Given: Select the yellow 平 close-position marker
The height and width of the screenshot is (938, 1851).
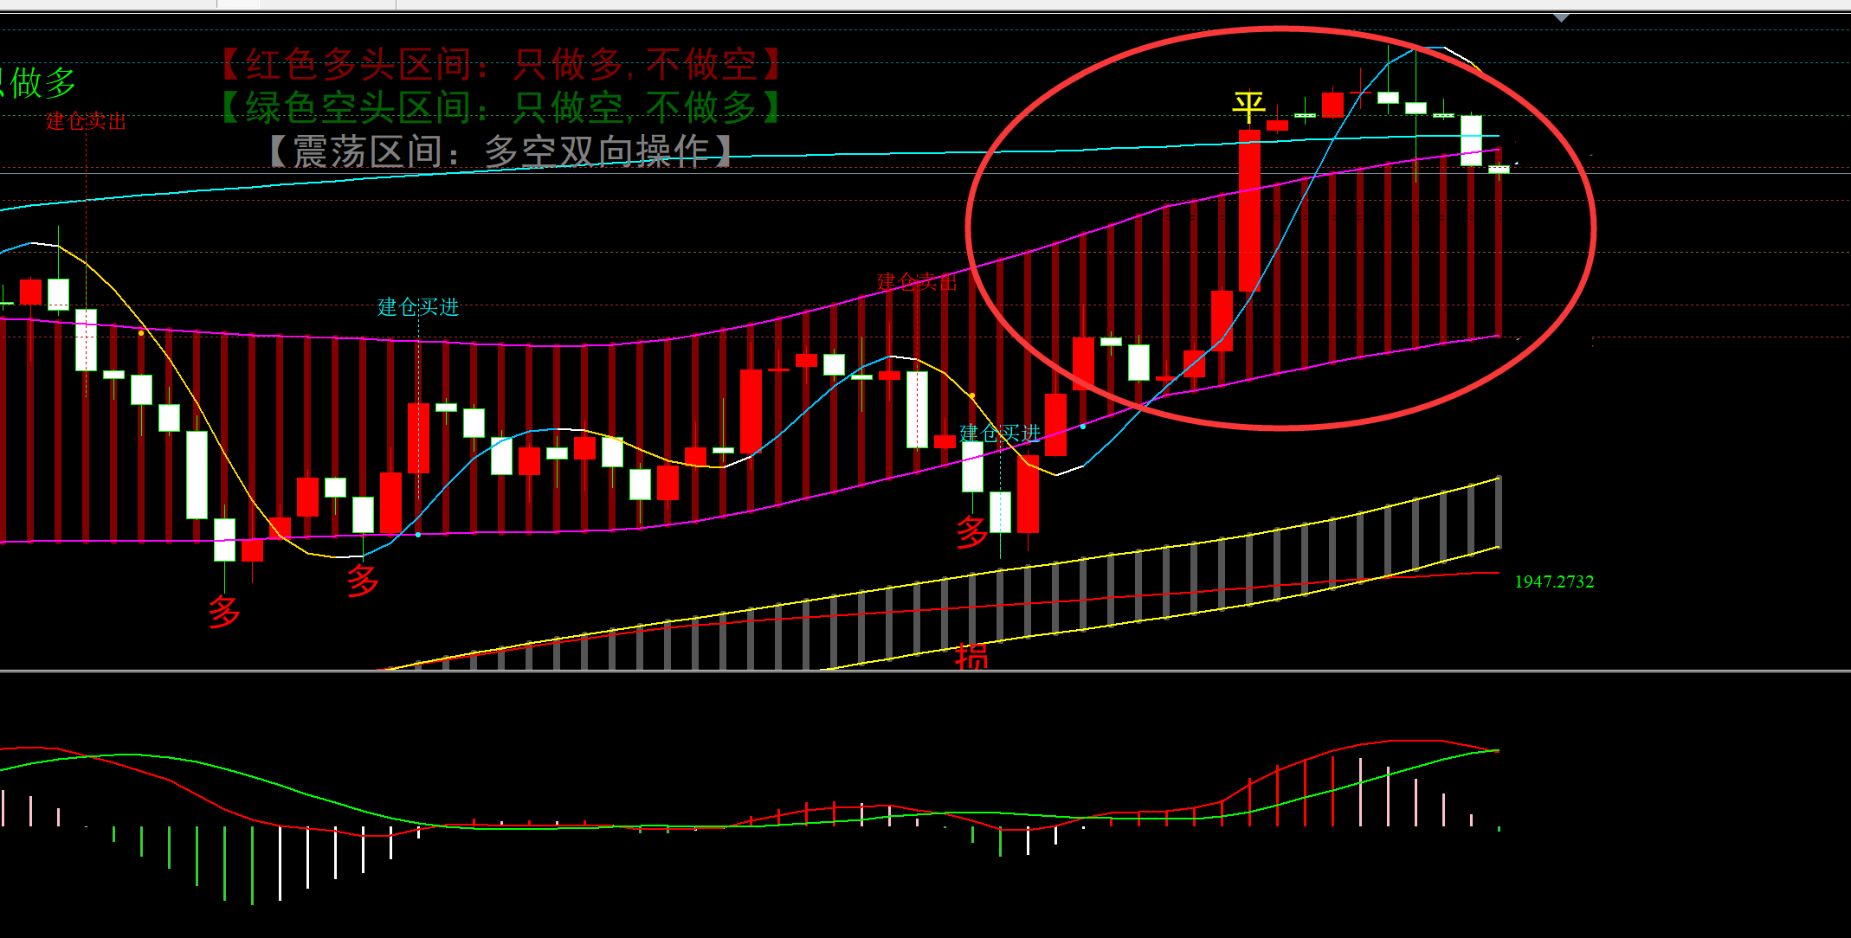Looking at the screenshot, I should [1248, 109].
